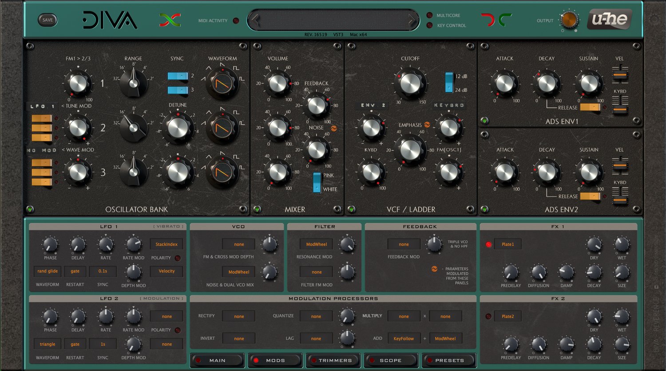This screenshot has height=371, width=666.
Task: Click oscillator 1 RANGE selector knob
Action: click(133, 83)
